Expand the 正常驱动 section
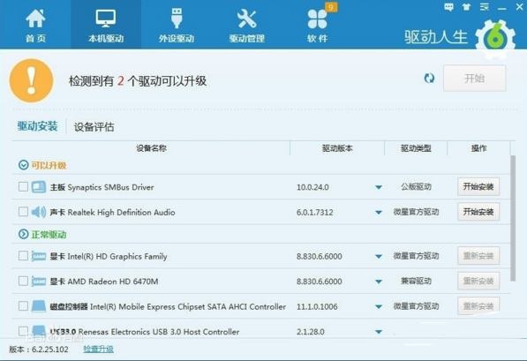The width and height of the screenshot is (527, 361). (x=23, y=234)
